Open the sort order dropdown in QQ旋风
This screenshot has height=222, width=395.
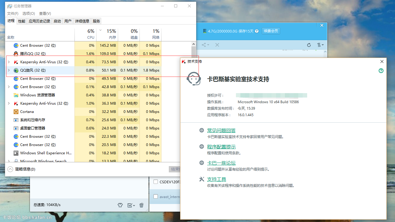tap(320, 45)
